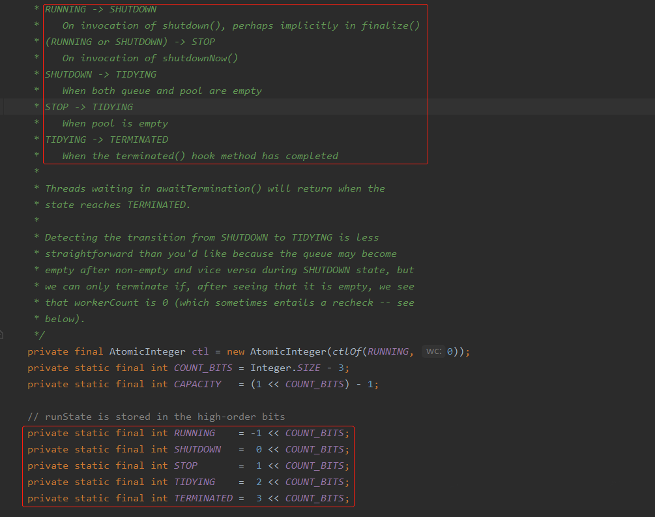Click the RUNNING argument inside ctlOf(
655x517 pixels.
388,351
